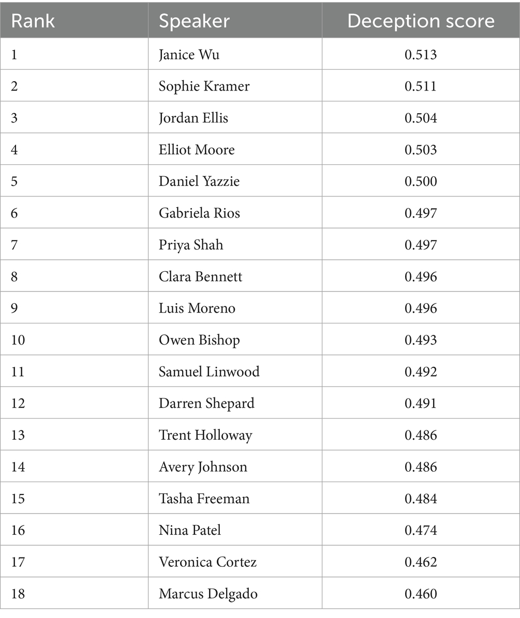Click the Owen Bishop cell
The image size is (520, 618).
pyautogui.click(x=199, y=340)
